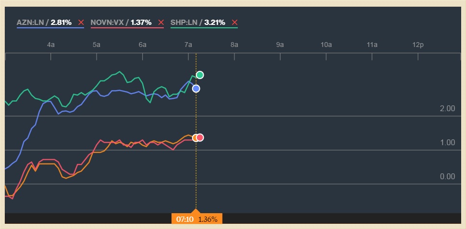Screen dimensions: 466x229
Task: Click the blue AZN:LN data point marker
Action: pos(196,89)
